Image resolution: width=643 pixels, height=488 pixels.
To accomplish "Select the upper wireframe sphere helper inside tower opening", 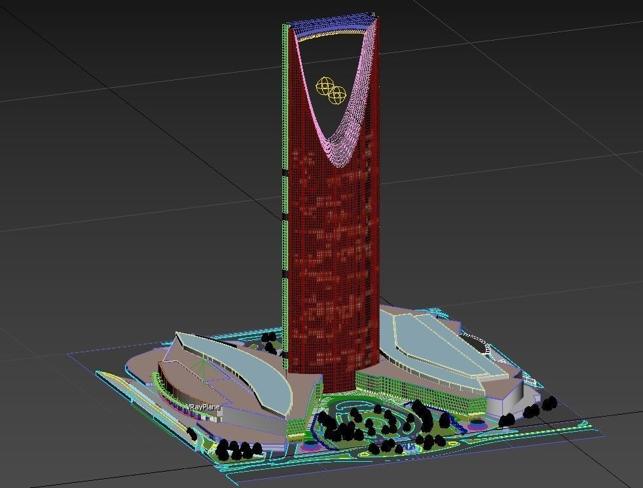I will [x=325, y=83].
